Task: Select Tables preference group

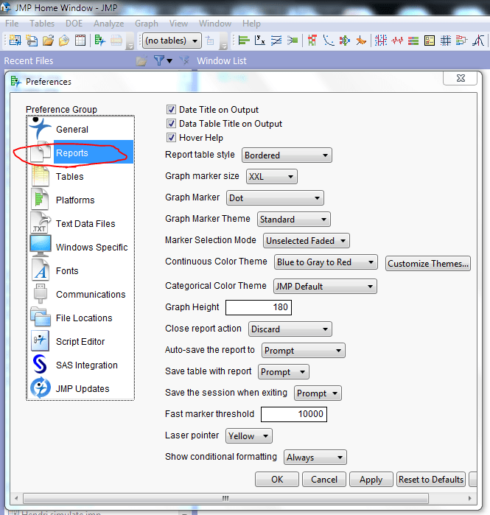Action: pos(80,176)
